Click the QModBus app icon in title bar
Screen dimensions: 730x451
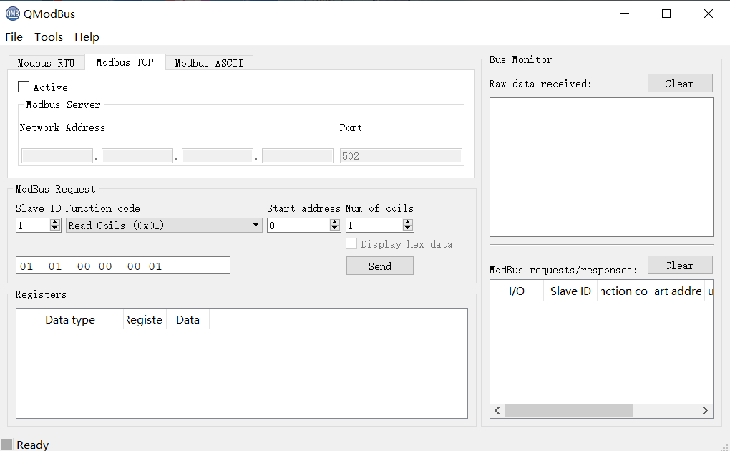pyautogui.click(x=13, y=14)
